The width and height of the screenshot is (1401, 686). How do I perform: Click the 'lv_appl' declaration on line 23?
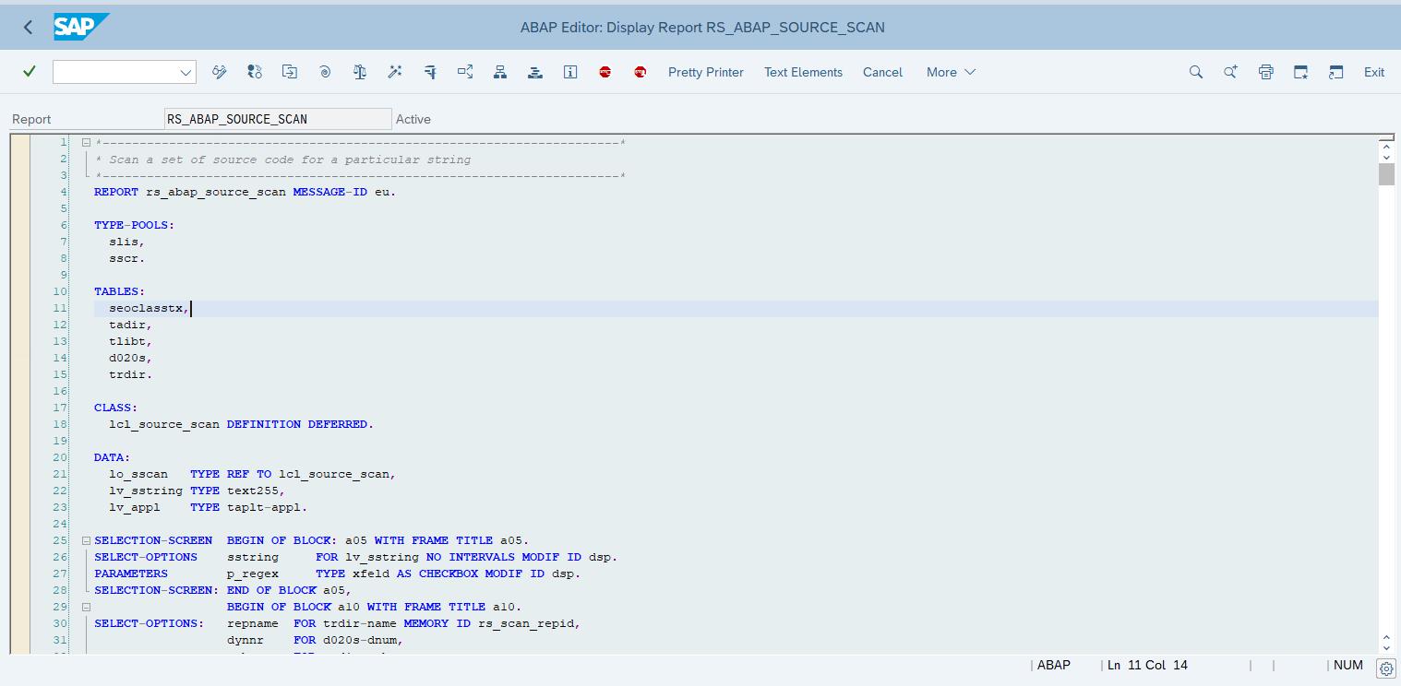pyautogui.click(x=135, y=507)
